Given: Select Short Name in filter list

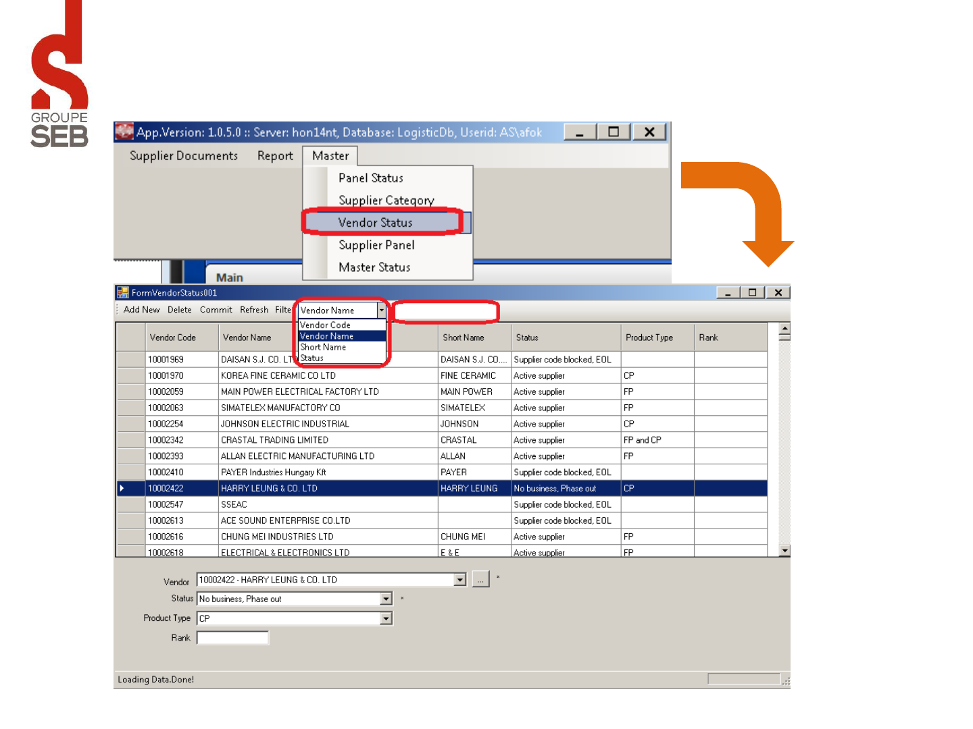Looking at the screenshot, I should (x=342, y=347).
